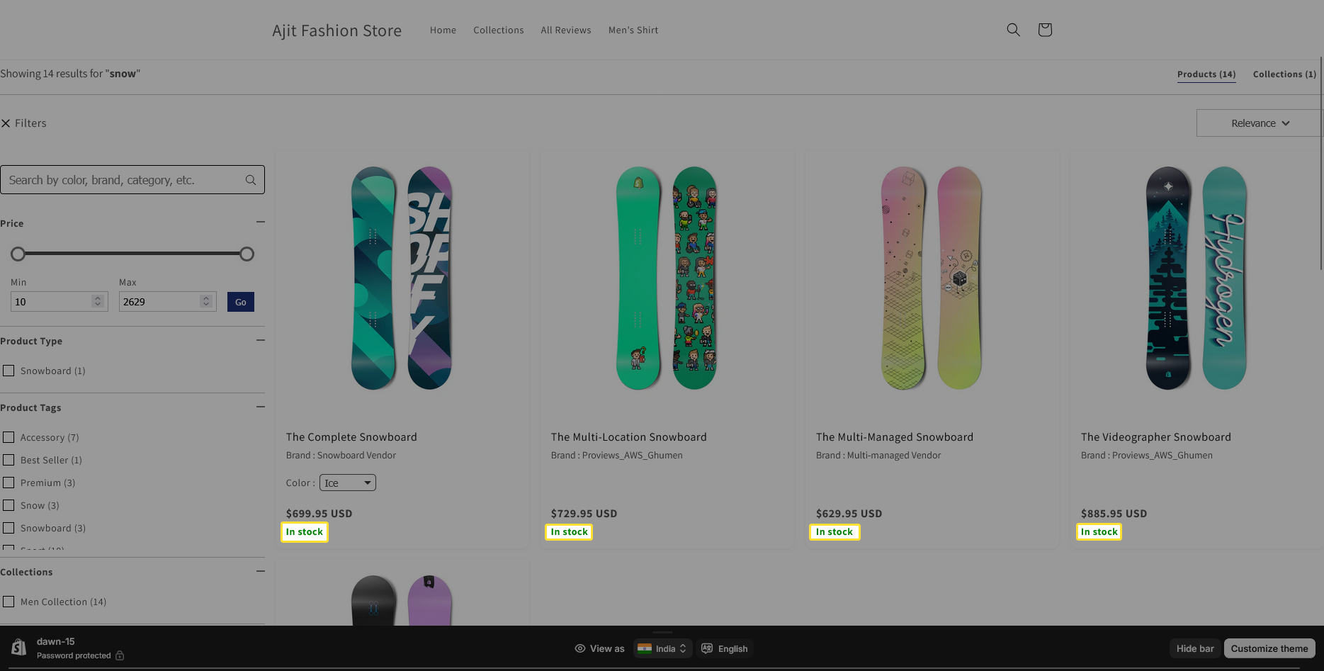The image size is (1324, 671).
Task: Check the Snowboard product type checkbox
Action: [x=9, y=371]
